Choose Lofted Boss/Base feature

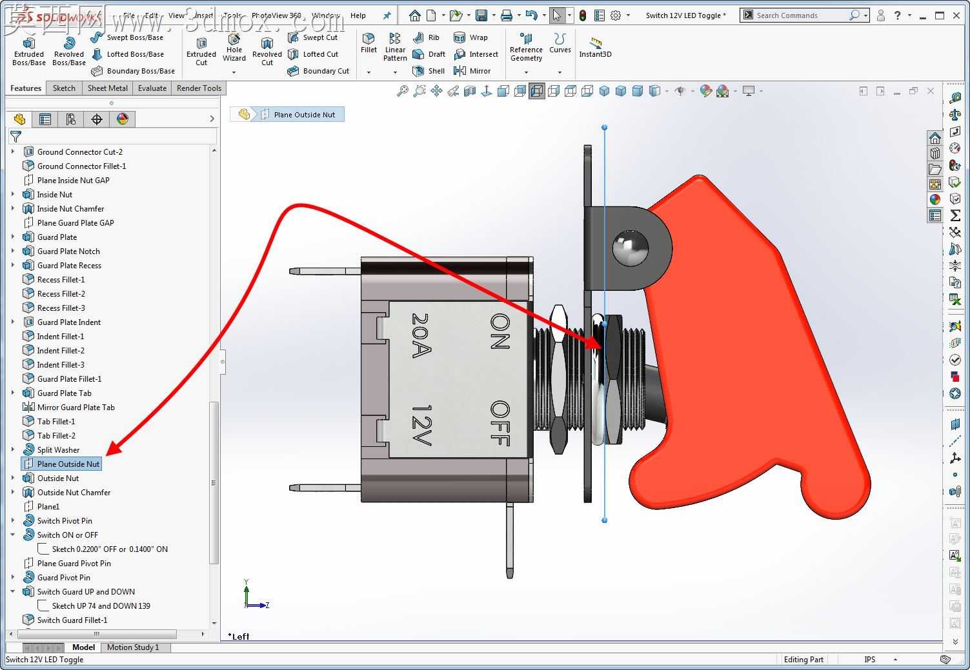(128, 54)
